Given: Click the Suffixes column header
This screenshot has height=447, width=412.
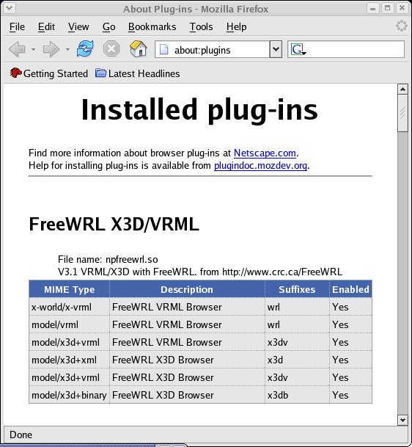Looking at the screenshot, I should (297, 289).
